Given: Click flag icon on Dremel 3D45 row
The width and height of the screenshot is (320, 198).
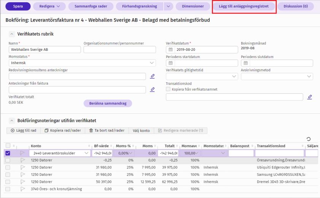Looking at the screenshot, I should [x=23, y=182].
